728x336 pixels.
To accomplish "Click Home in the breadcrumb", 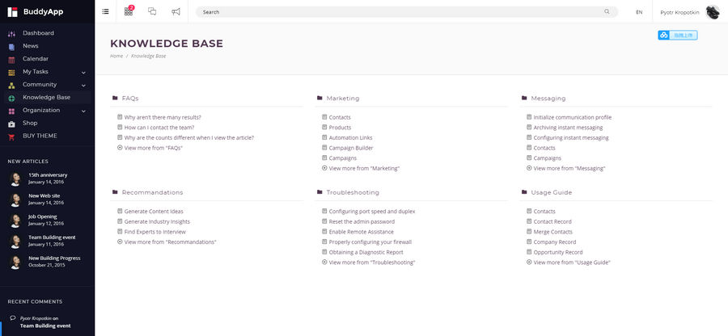I will pos(116,56).
